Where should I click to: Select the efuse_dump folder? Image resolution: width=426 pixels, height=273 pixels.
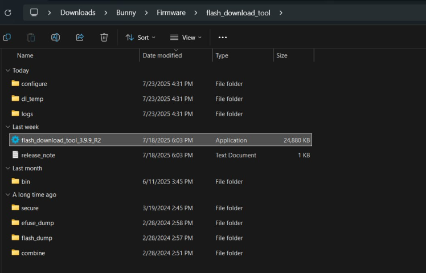pyautogui.click(x=38, y=223)
